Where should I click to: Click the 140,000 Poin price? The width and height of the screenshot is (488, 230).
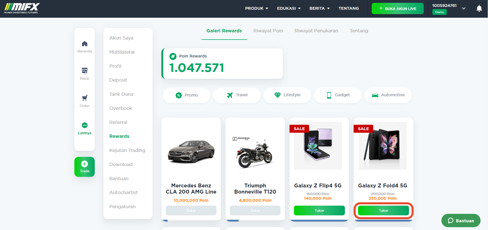point(318,198)
